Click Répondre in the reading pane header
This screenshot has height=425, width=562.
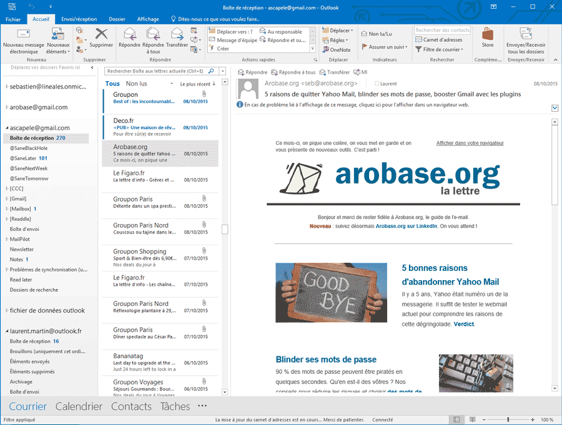(x=253, y=72)
